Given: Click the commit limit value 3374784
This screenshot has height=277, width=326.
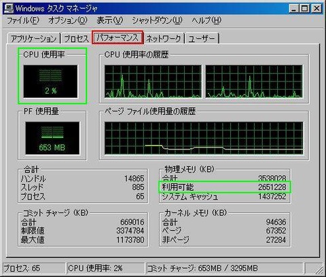Looking at the screenshot, I should [x=130, y=231].
